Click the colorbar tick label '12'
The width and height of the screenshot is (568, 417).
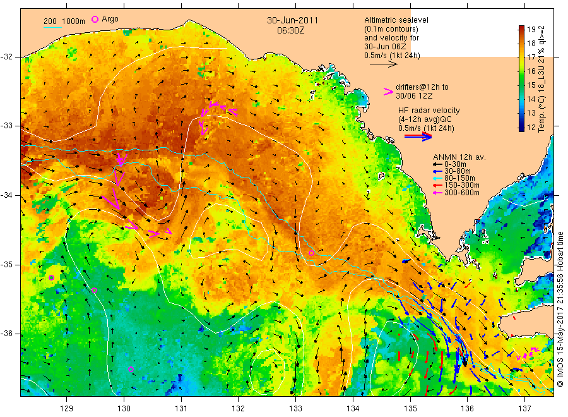(531, 127)
